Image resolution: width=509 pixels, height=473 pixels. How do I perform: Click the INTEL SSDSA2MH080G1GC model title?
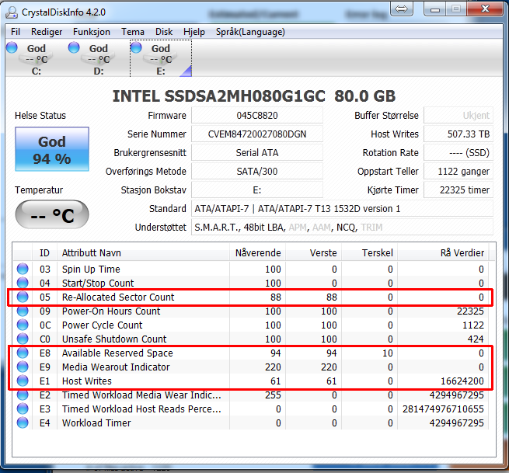(x=254, y=96)
